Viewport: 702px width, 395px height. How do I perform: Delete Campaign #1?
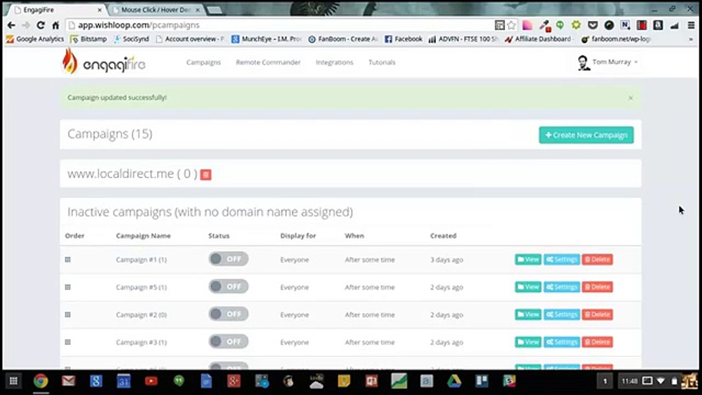597,259
